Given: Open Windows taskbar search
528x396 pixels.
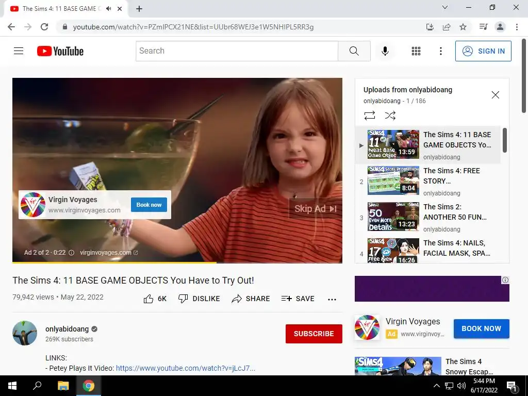Looking at the screenshot, I should click(x=37, y=386).
